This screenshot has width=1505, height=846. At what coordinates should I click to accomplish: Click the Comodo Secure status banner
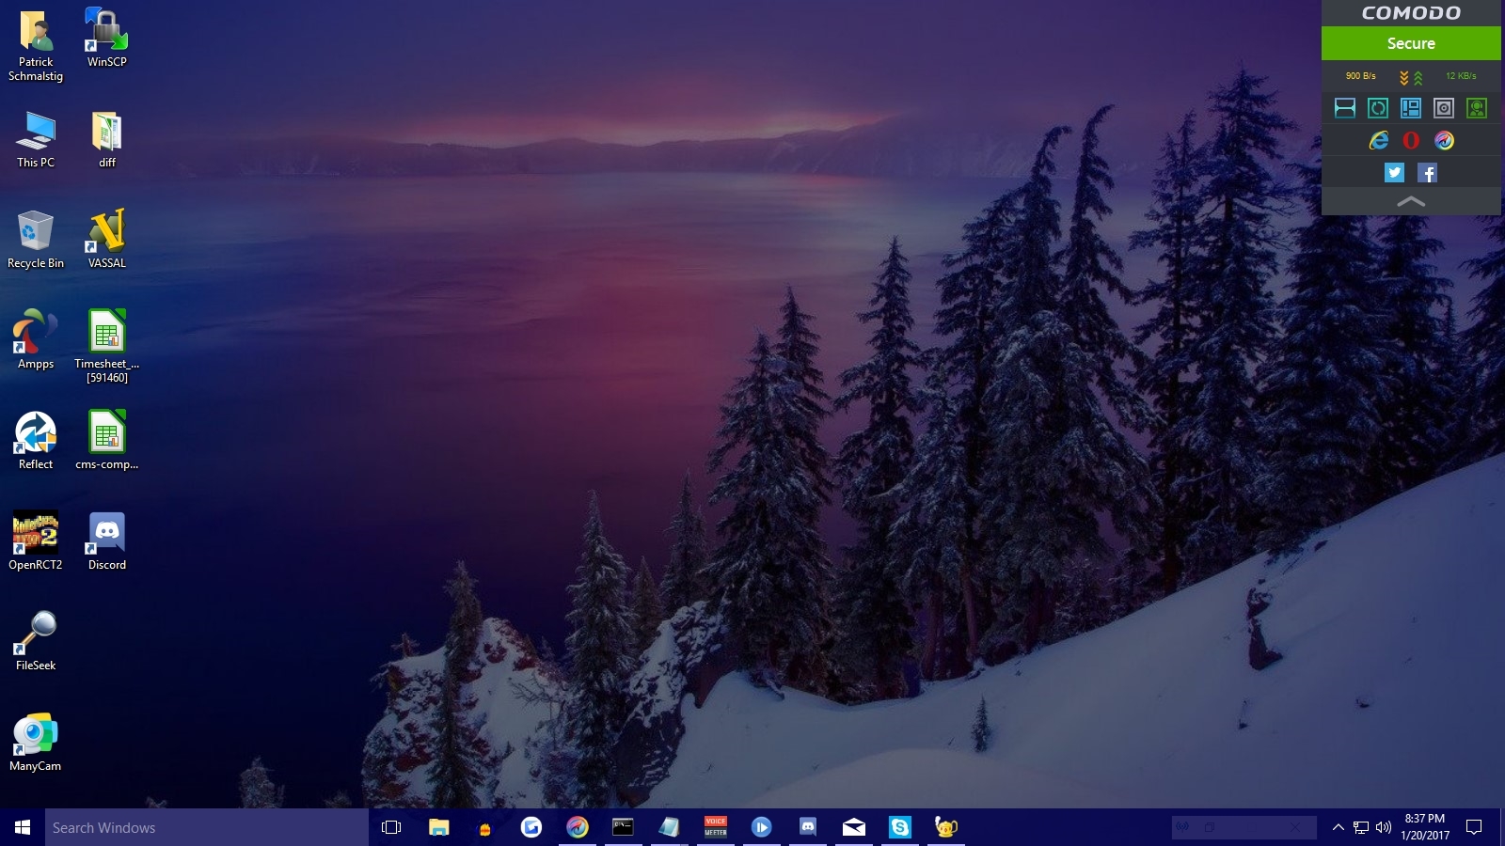[x=1411, y=43]
